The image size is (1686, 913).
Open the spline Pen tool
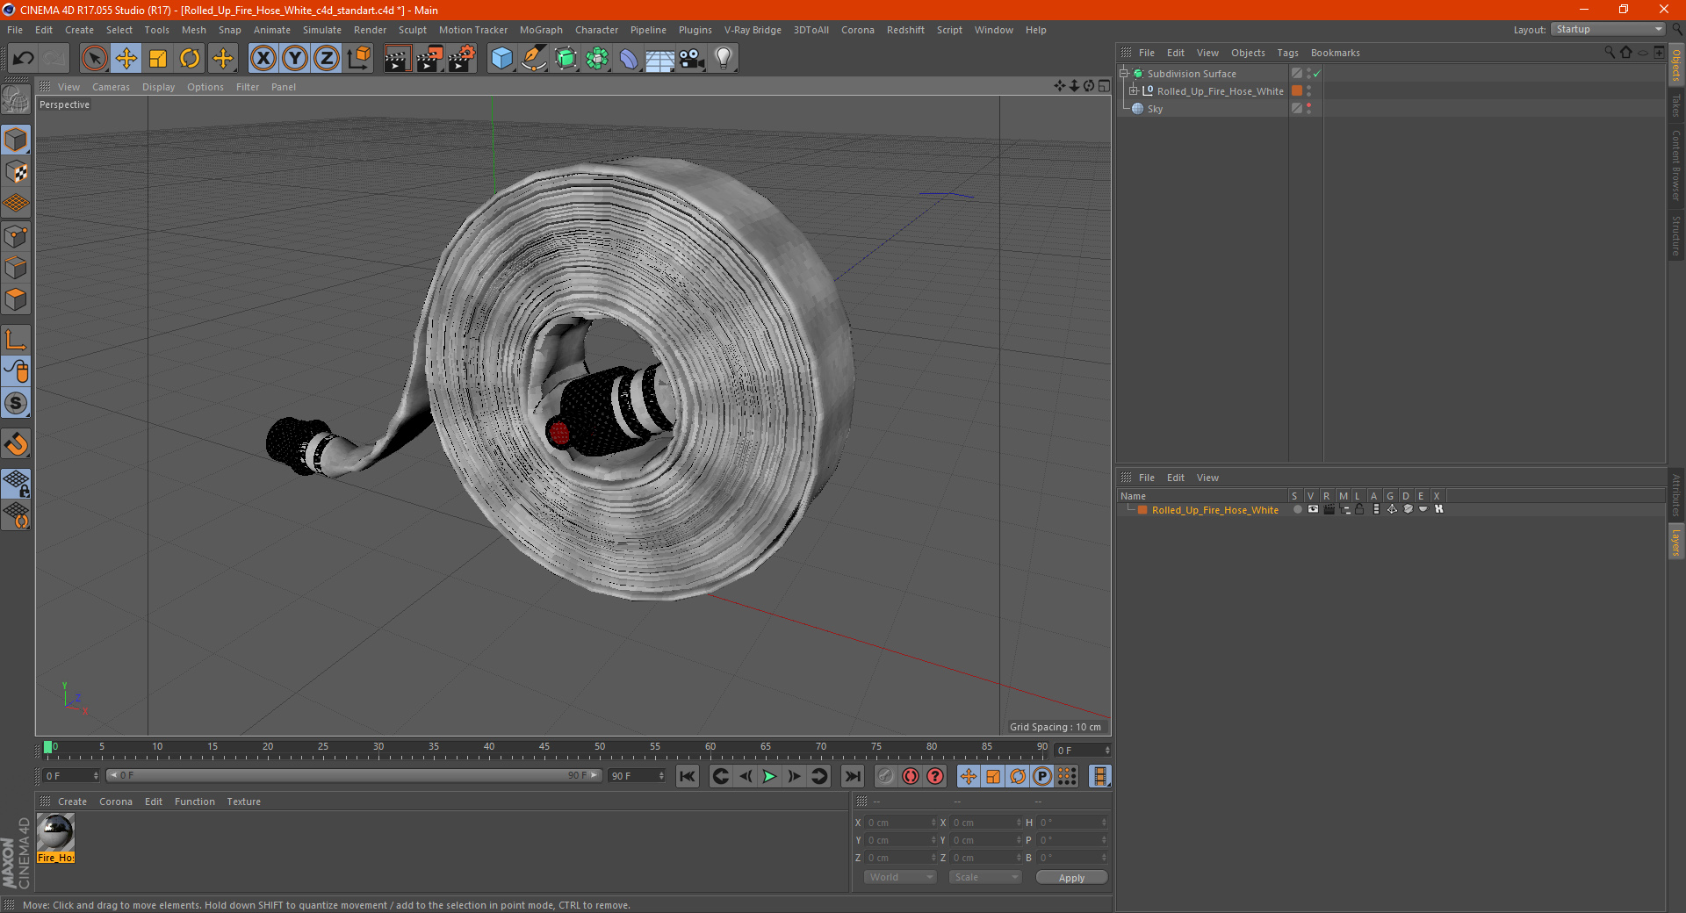coord(534,59)
